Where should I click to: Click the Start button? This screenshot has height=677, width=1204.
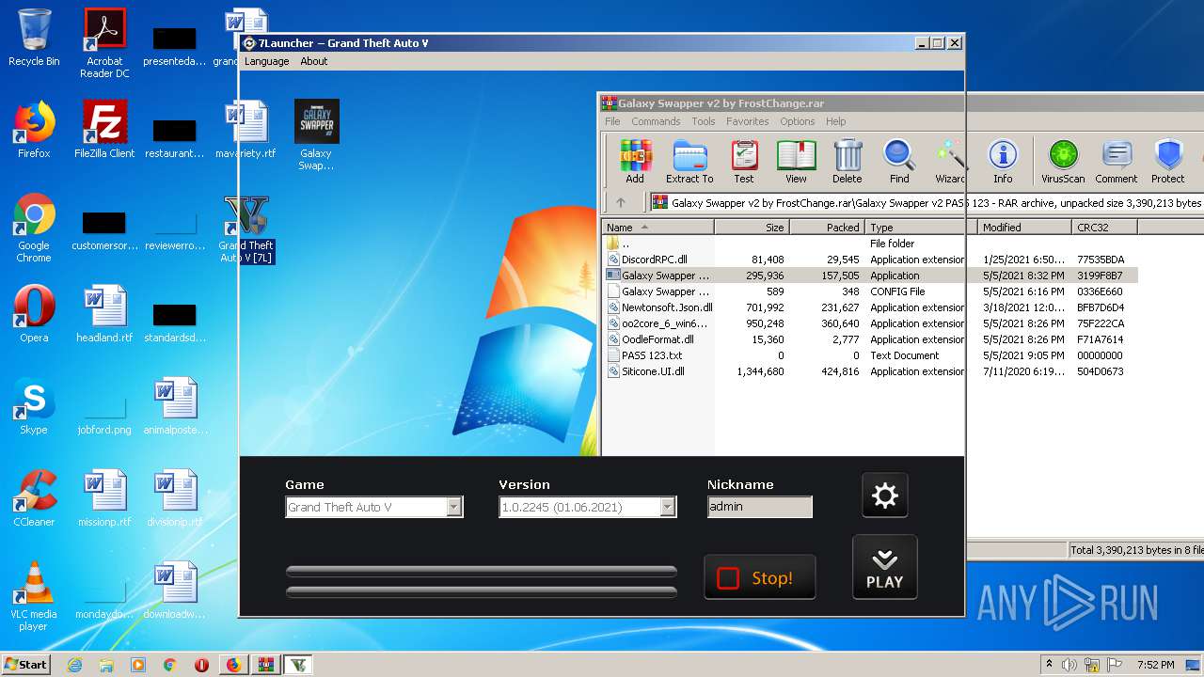[25, 664]
